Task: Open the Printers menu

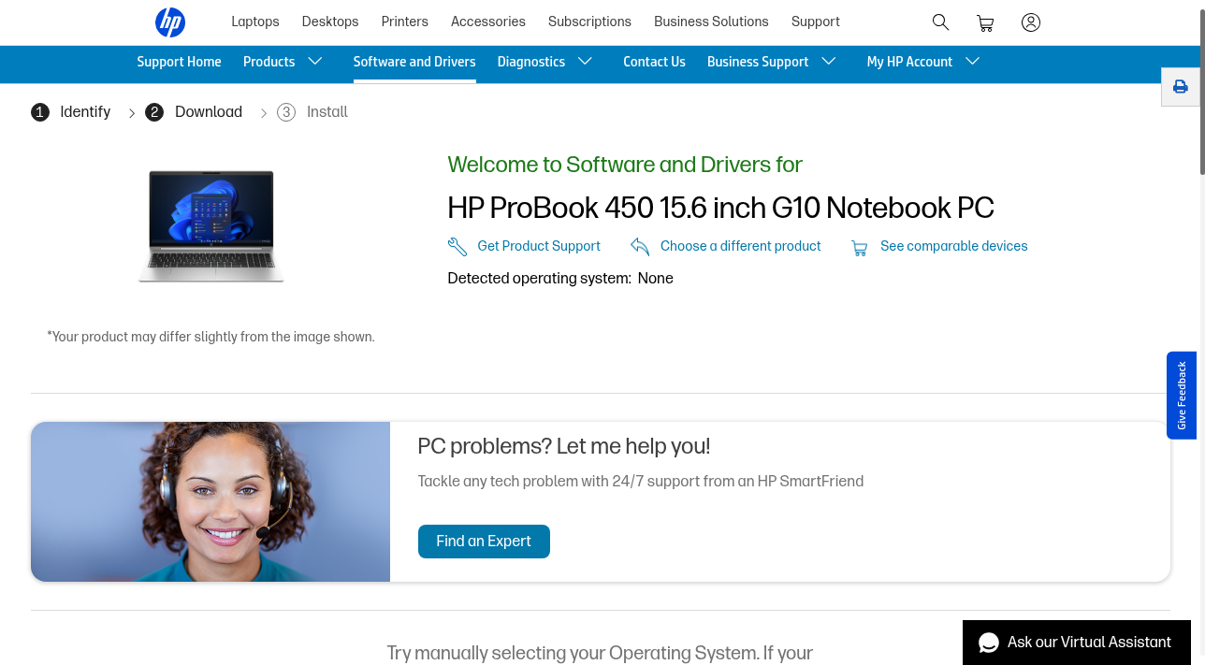Action: tap(405, 22)
